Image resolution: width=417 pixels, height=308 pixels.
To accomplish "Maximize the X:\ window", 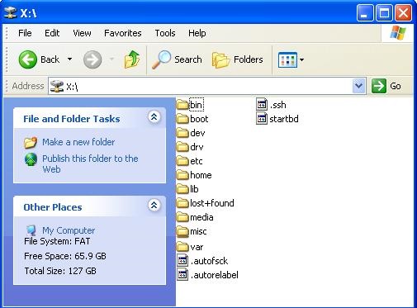I will pos(384,12).
